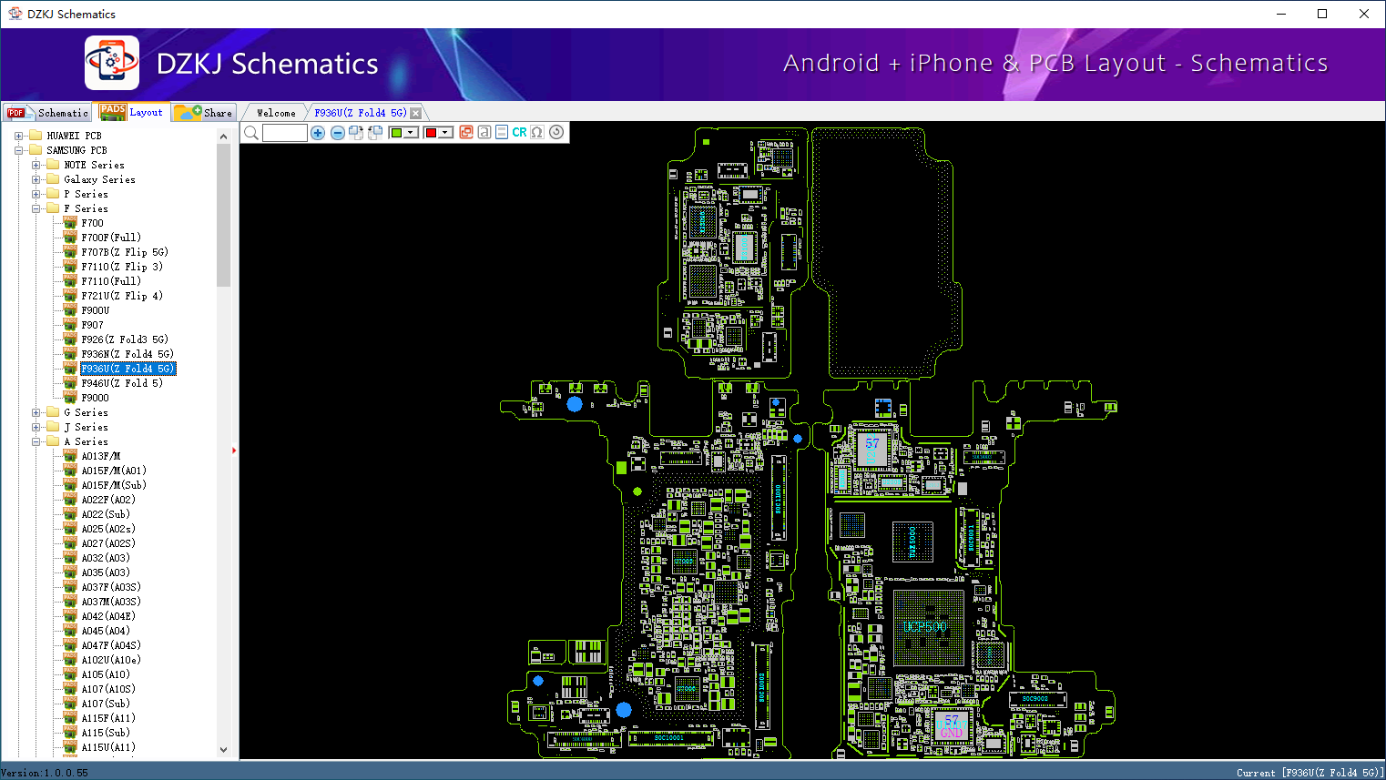Viewport: 1386px width, 780px height.
Task: Switch to the Welcome tab
Action: click(276, 113)
